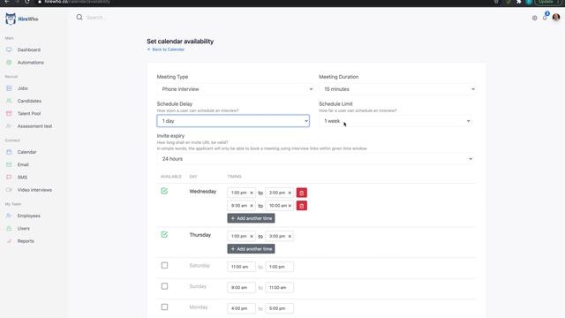Click Back to Calendar link
Image resolution: width=565 pixels, height=318 pixels.
[x=166, y=49]
